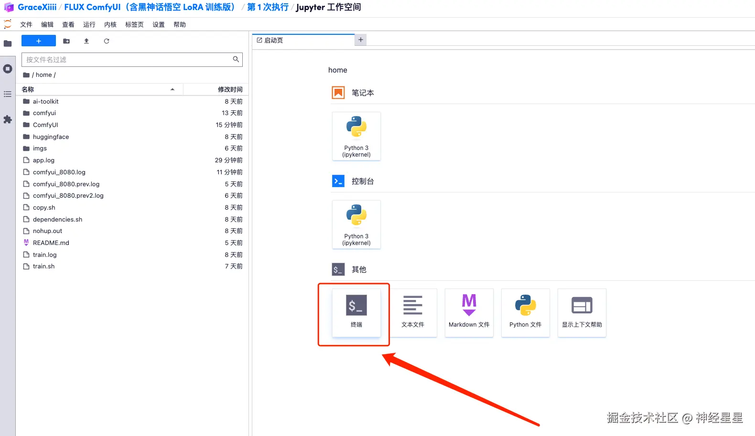Open a new 终端 terminal
The image size is (755, 436).
tap(356, 313)
